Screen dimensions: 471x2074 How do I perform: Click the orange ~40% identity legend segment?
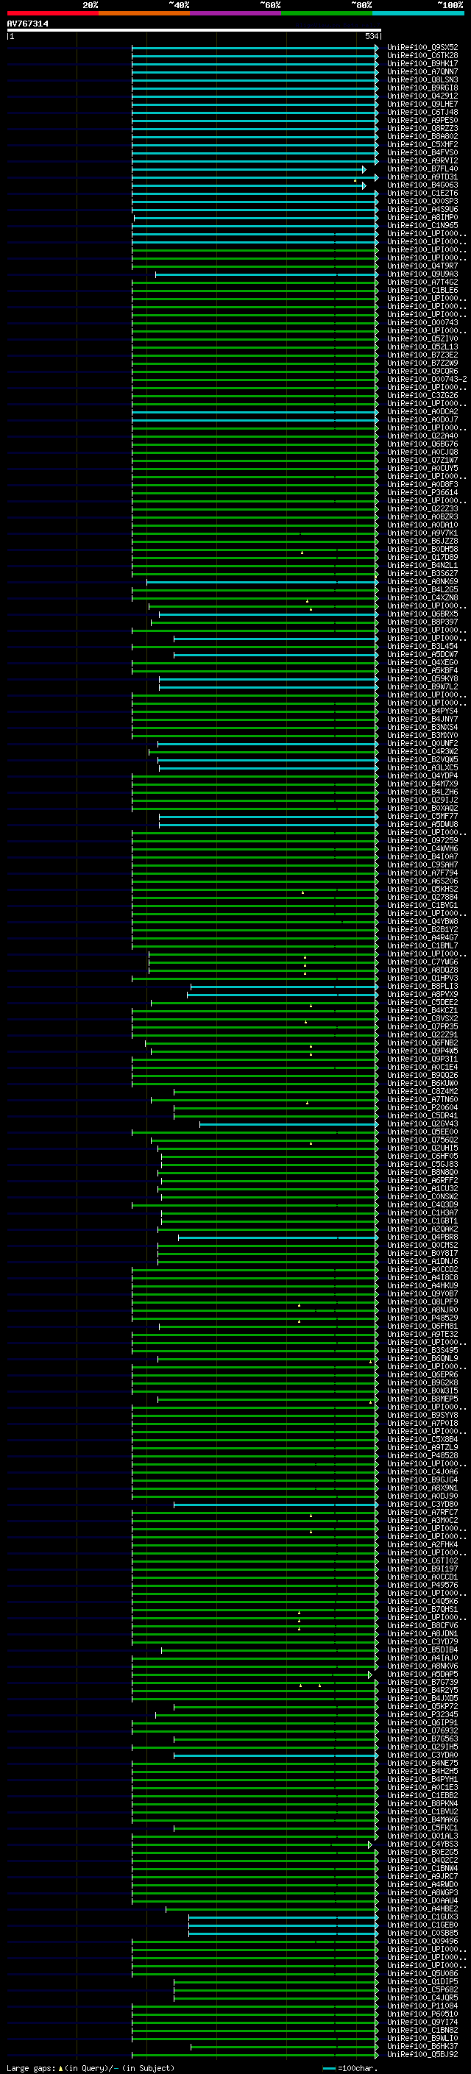tap(144, 13)
